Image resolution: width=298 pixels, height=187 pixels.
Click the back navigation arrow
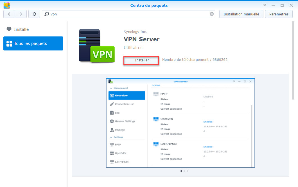point(9,14)
